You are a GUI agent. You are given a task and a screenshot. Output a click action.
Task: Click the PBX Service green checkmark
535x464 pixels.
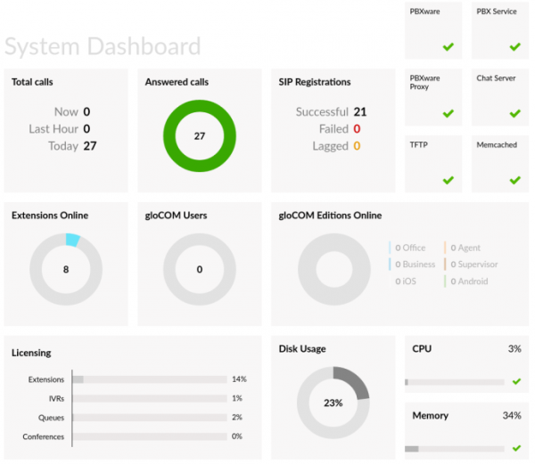(514, 46)
